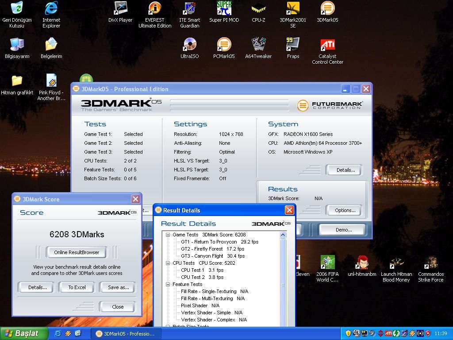The image size is (453, 340).
Task: Click the ATI tray icon in the taskbar
Action: point(388,333)
